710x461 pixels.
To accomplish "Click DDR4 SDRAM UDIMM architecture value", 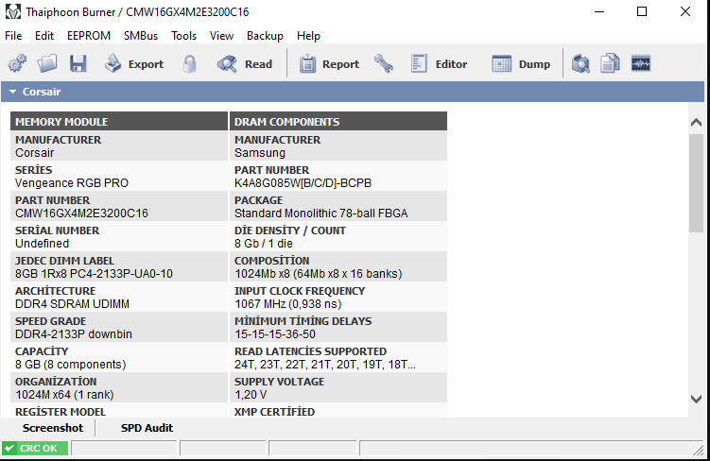I will (x=72, y=304).
